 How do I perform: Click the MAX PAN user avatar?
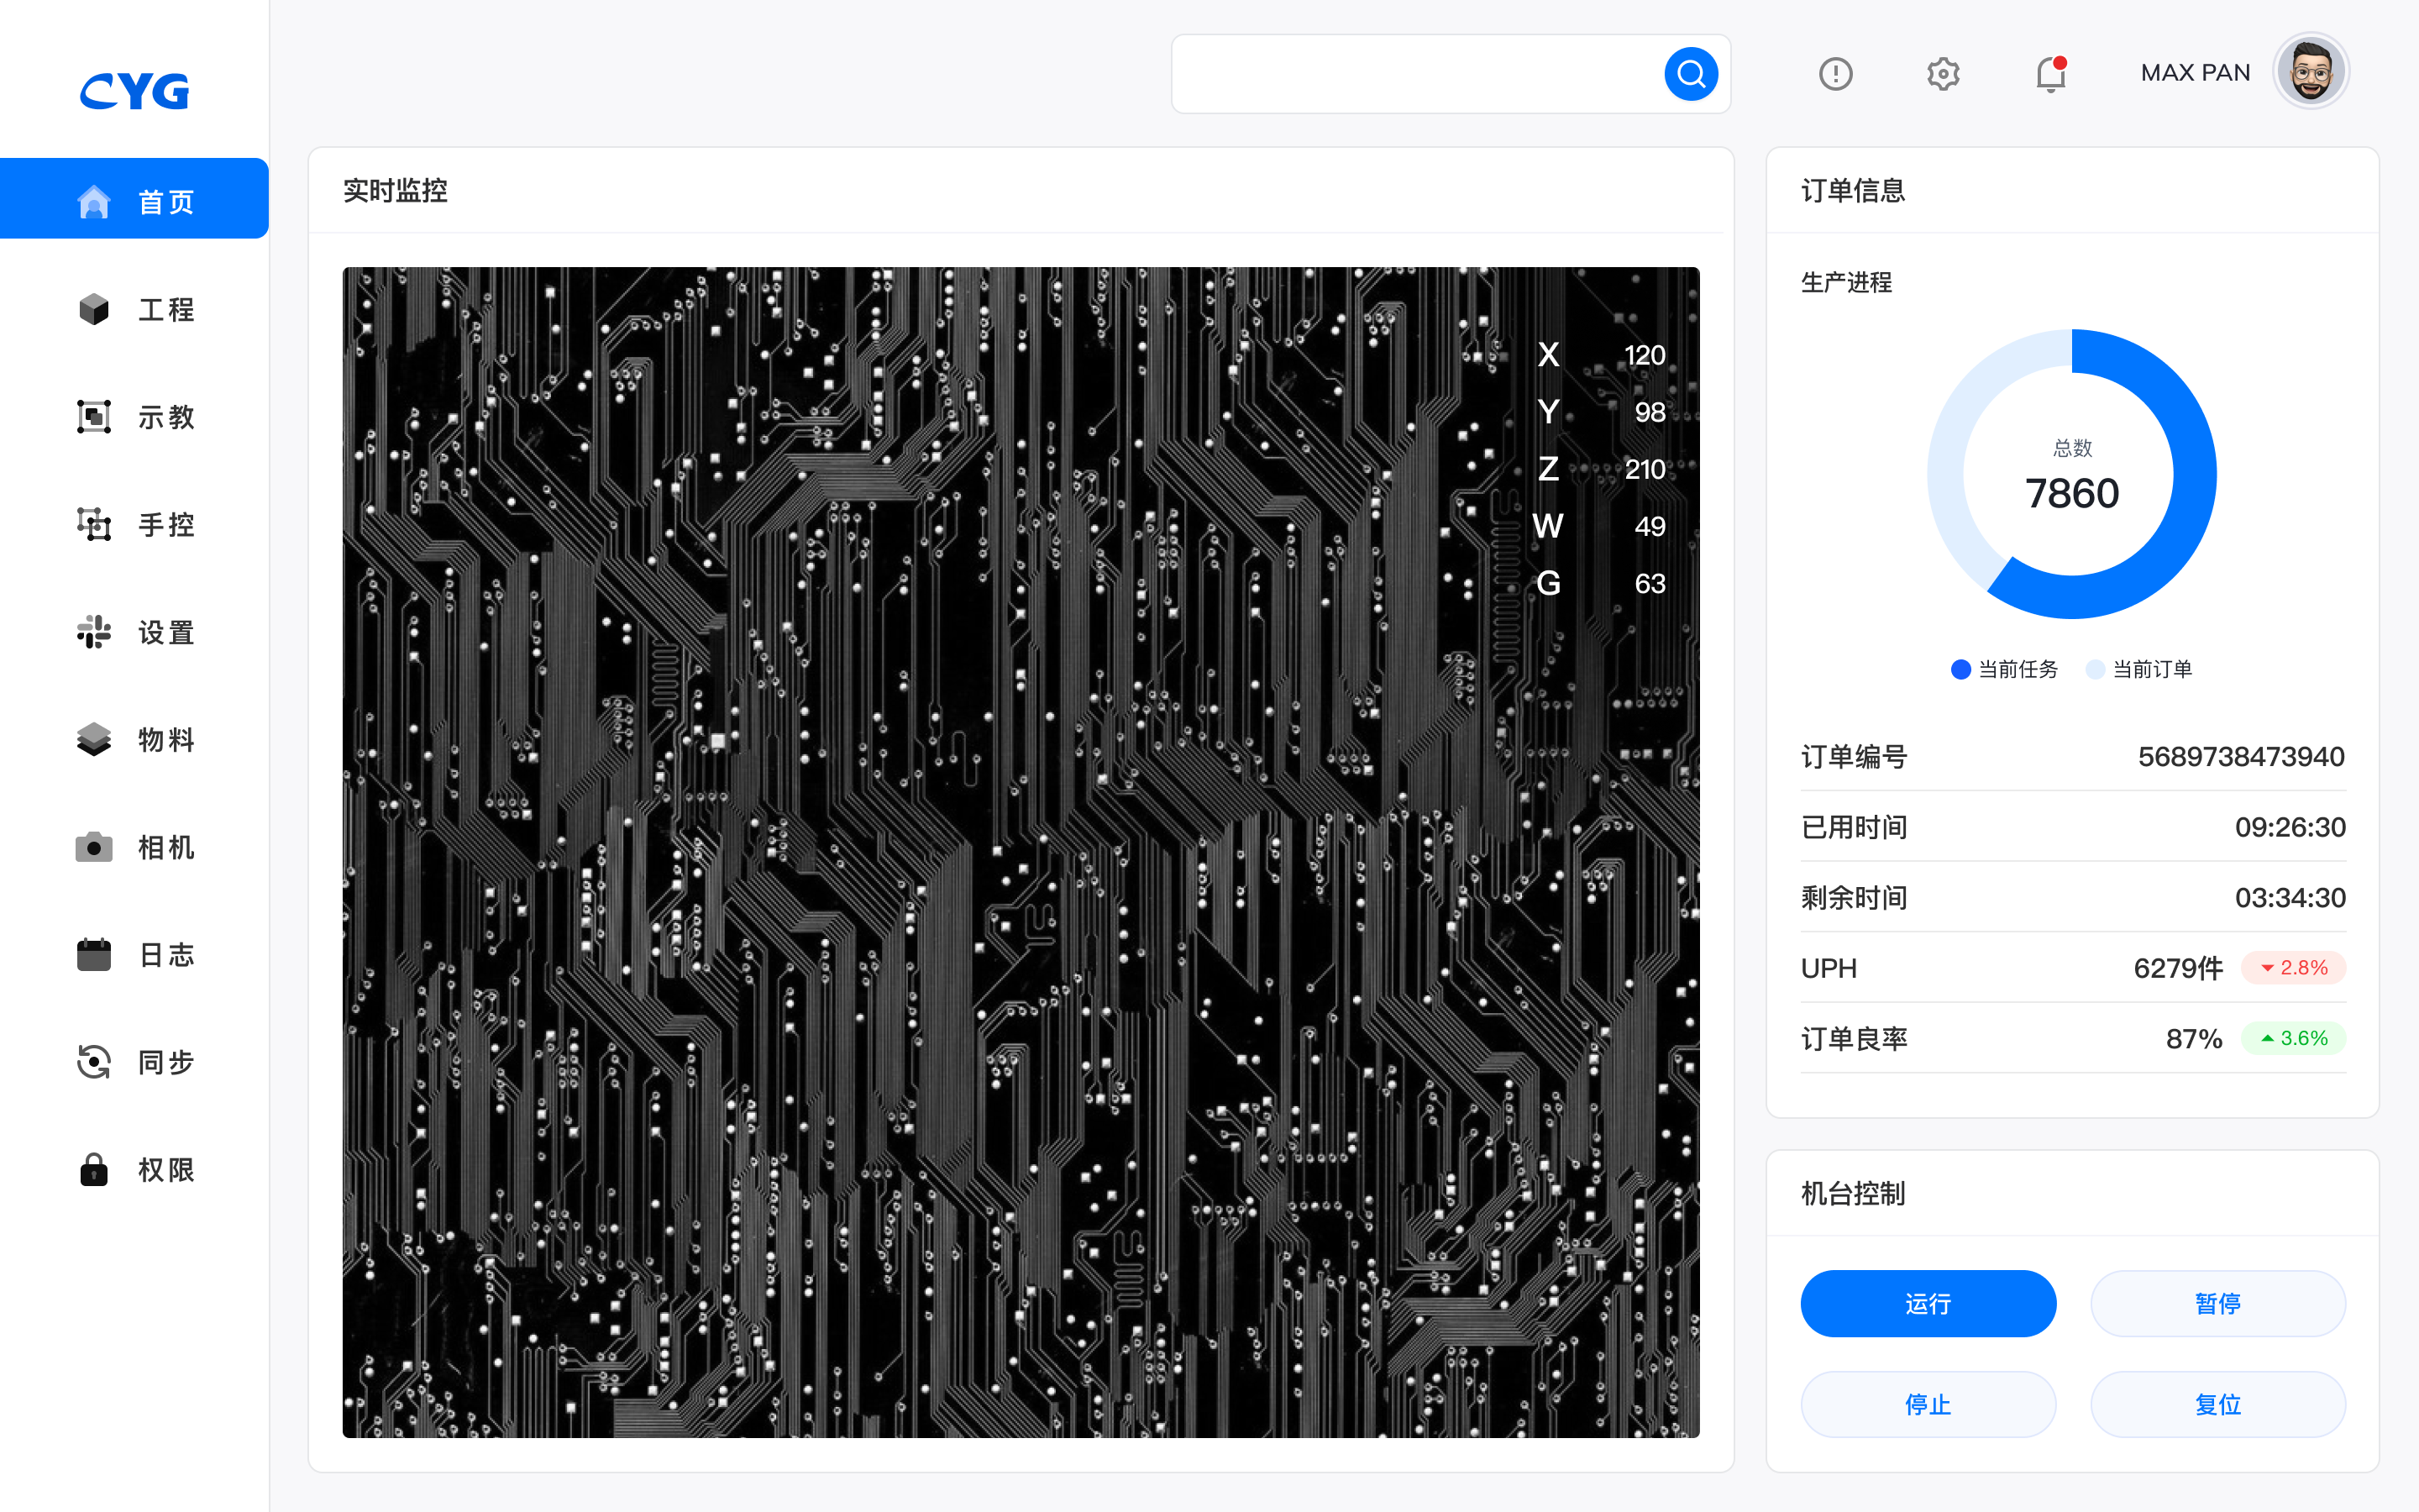tap(2311, 71)
